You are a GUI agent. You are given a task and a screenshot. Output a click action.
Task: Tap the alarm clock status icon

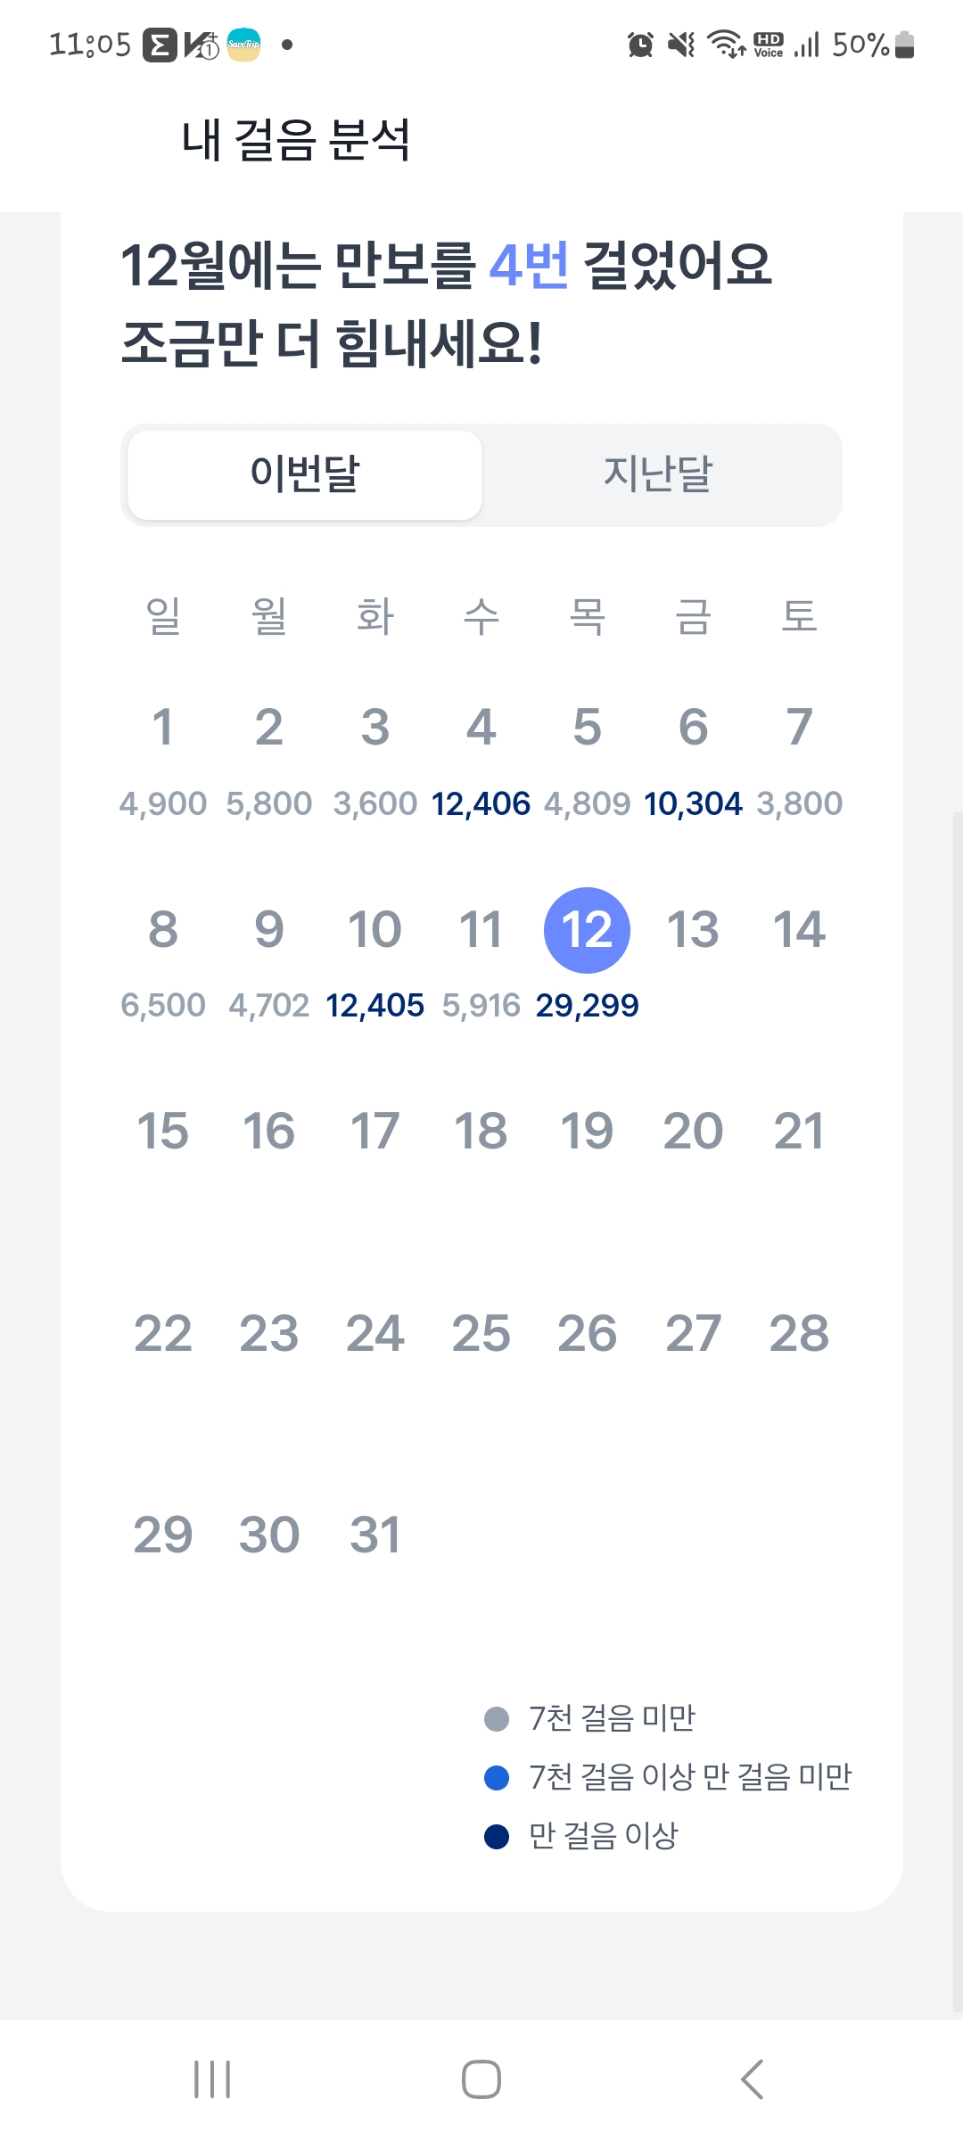point(640,45)
